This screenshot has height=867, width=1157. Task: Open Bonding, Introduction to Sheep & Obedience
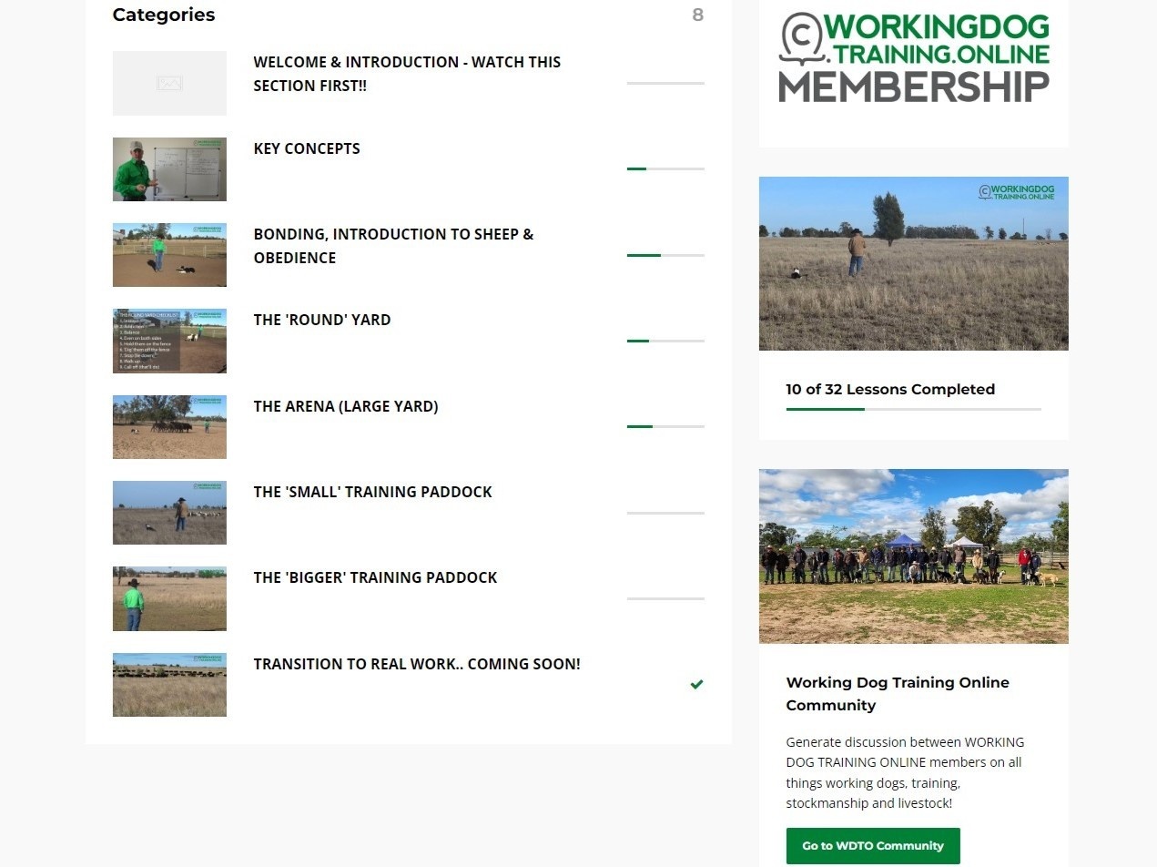pyautogui.click(x=393, y=246)
